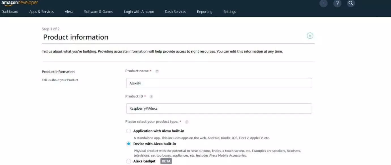Select Application with Alexa built-in option
391x165 pixels.
(129, 131)
